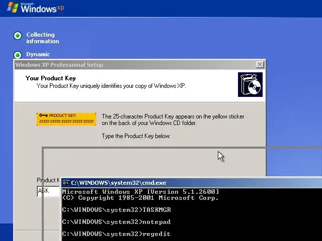
Task: Click the Copyright 1985-2001 Microsoft Corp. line
Action: pos(140,198)
